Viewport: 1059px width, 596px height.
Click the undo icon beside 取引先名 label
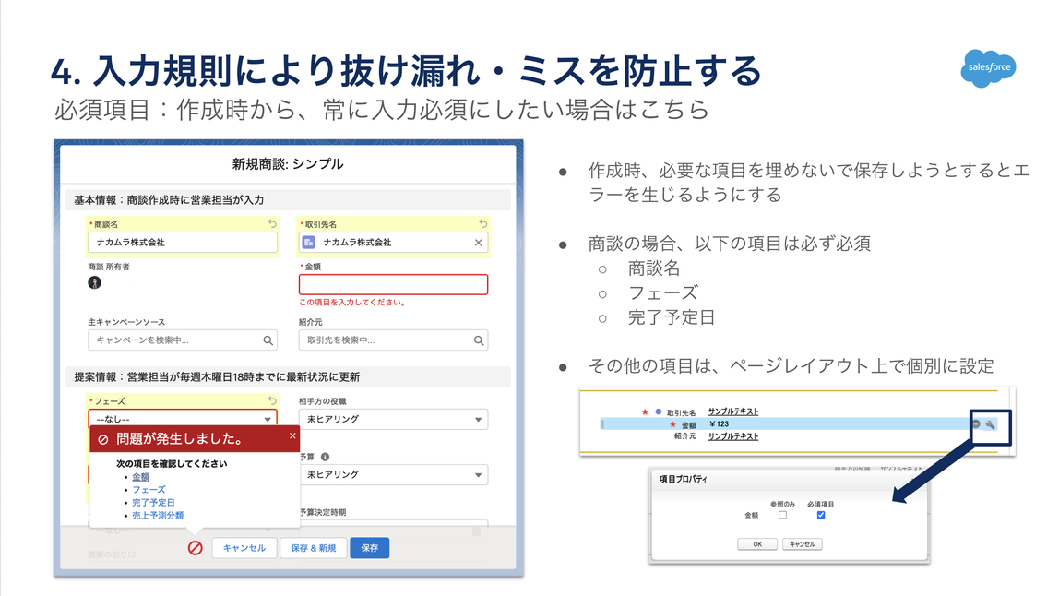click(x=482, y=223)
